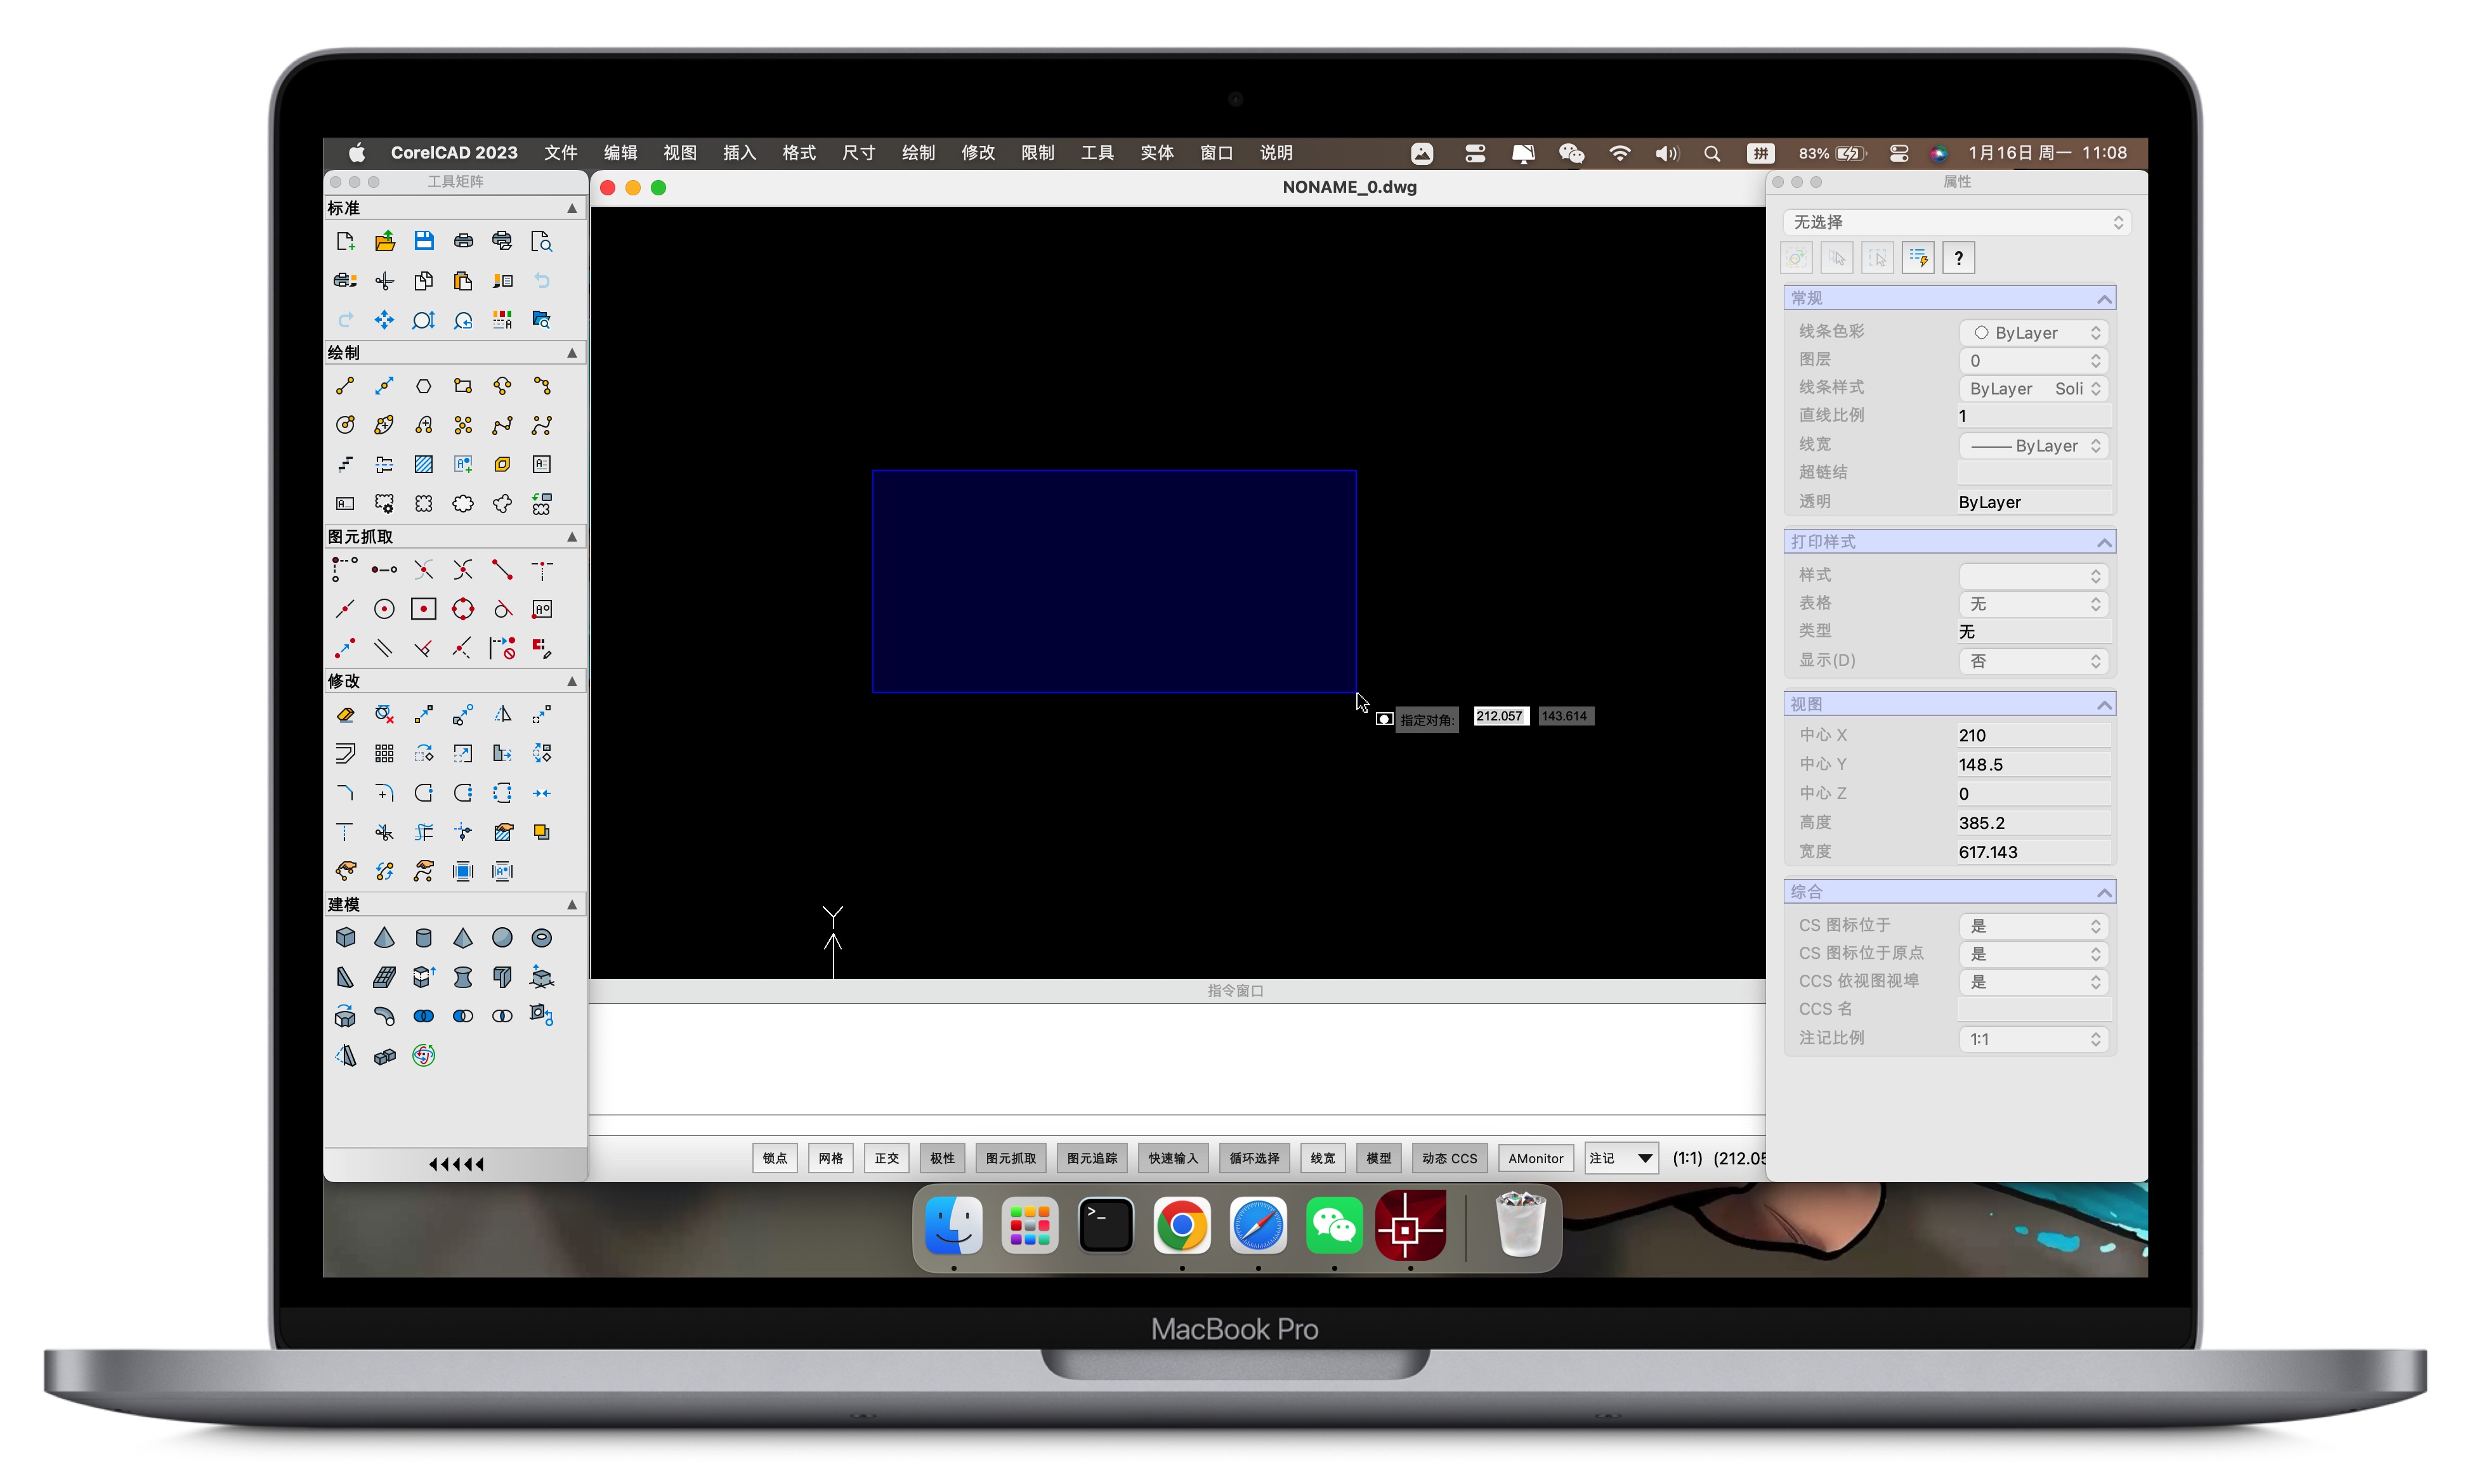
Task: Click the 直线比例 value field
Action: (2034, 416)
